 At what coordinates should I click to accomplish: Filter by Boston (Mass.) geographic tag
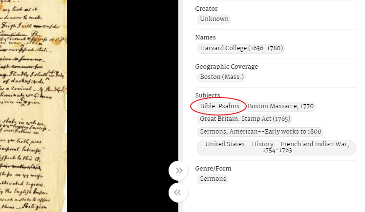click(x=222, y=77)
